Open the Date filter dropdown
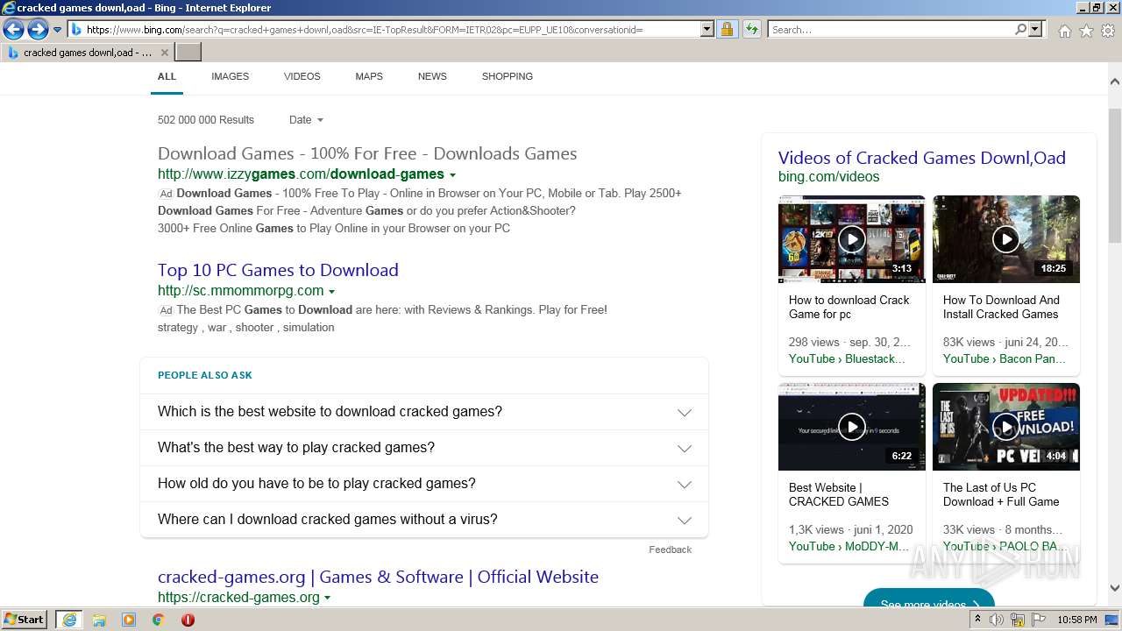The width and height of the screenshot is (1122, 631). click(306, 120)
